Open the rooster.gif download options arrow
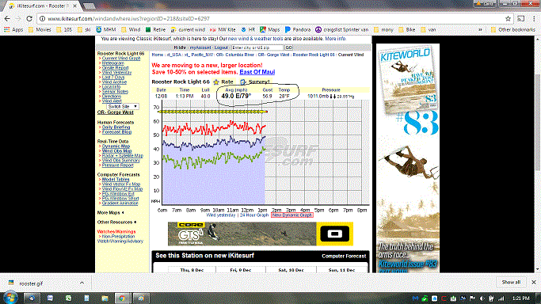 [x=82, y=283]
